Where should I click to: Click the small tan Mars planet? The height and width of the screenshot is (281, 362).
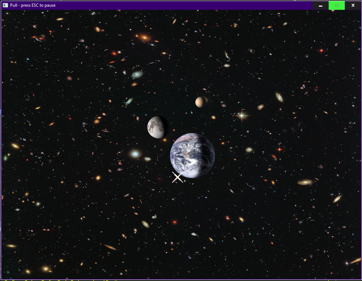click(x=200, y=102)
